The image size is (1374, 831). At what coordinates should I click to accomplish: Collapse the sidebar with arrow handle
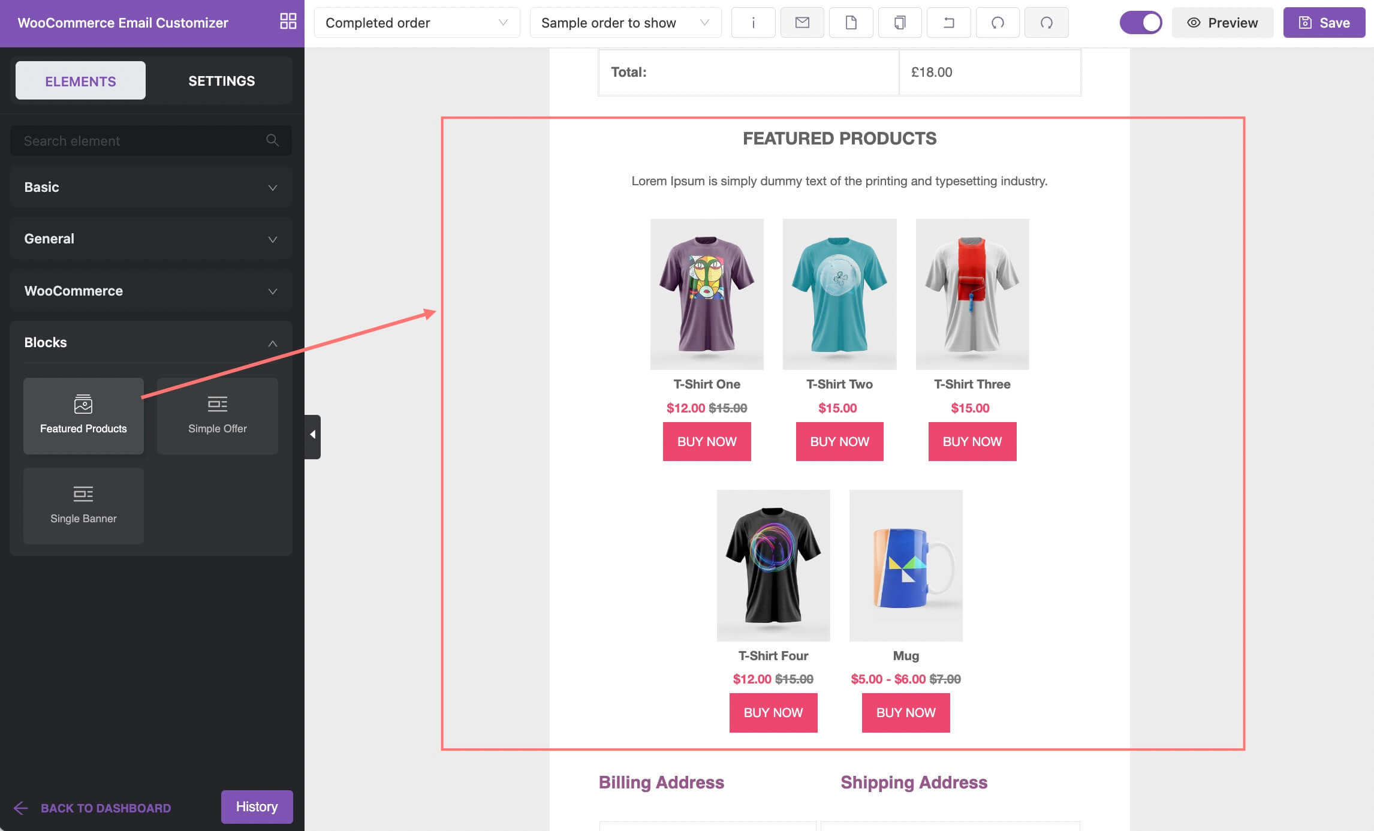[x=312, y=436]
